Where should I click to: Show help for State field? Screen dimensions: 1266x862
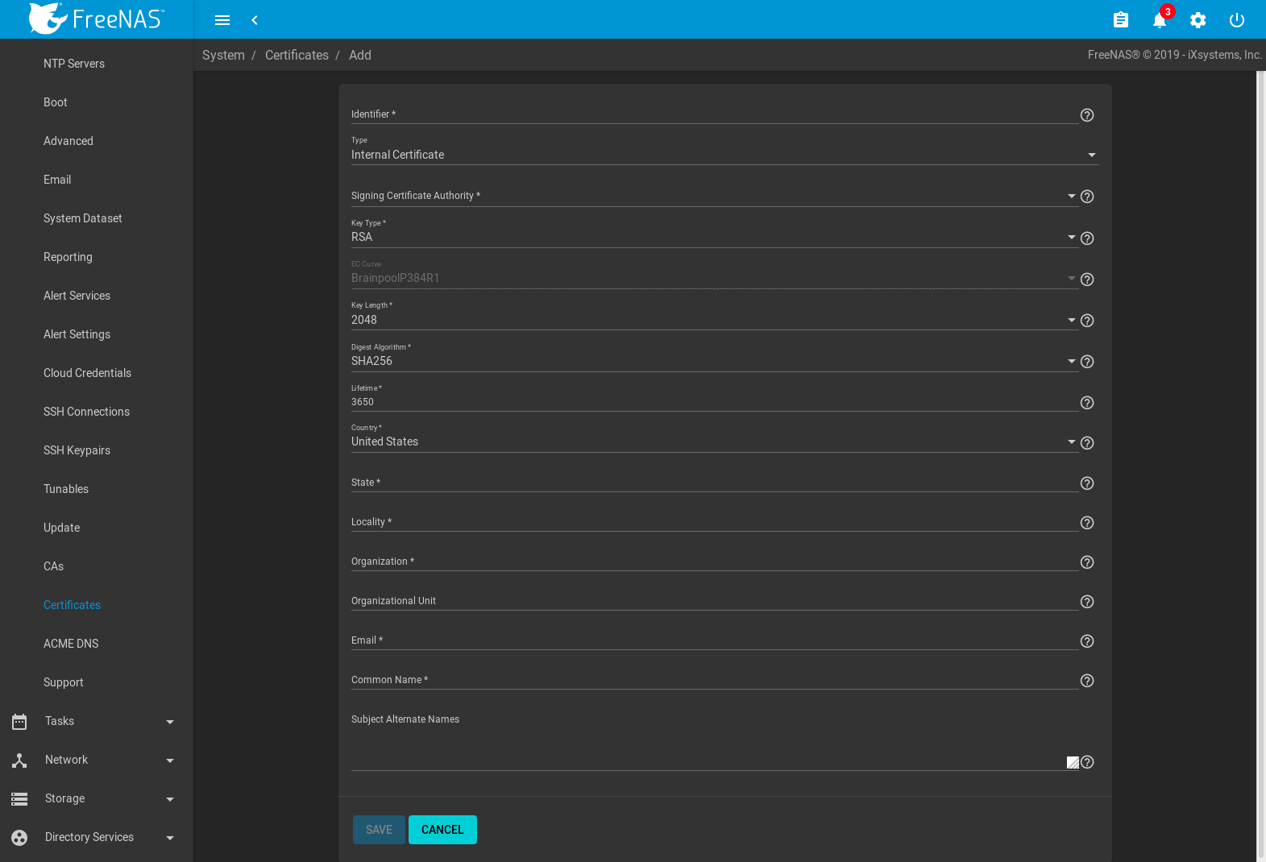coord(1087,483)
